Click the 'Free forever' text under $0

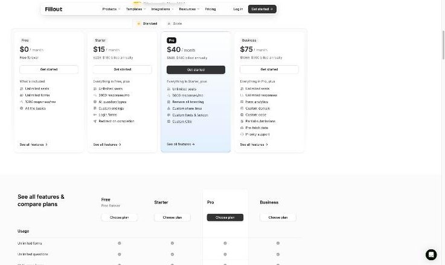pos(29,57)
